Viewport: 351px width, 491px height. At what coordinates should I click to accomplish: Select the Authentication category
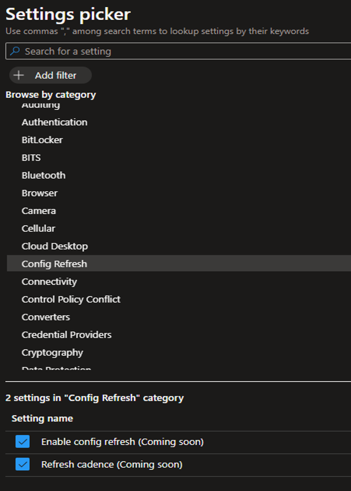[54, 122]
